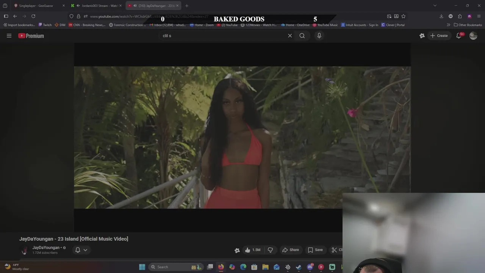
Task: Open the Task View taskbar icon
Action: click(x=210, y=267)
